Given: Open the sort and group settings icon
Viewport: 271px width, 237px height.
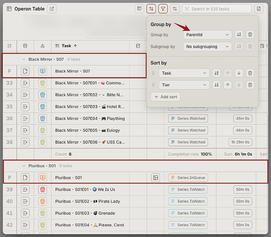Looking at the screenshot, I should pos(151,9).
